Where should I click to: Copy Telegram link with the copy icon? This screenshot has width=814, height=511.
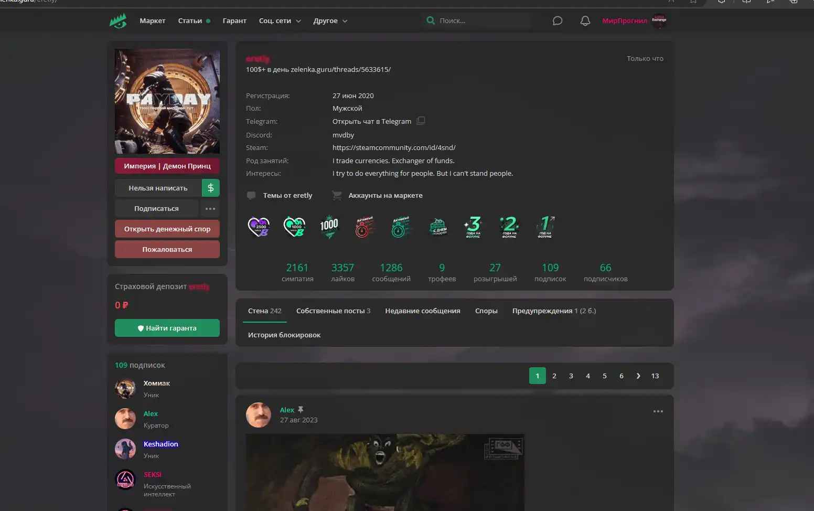coord(421,121)
